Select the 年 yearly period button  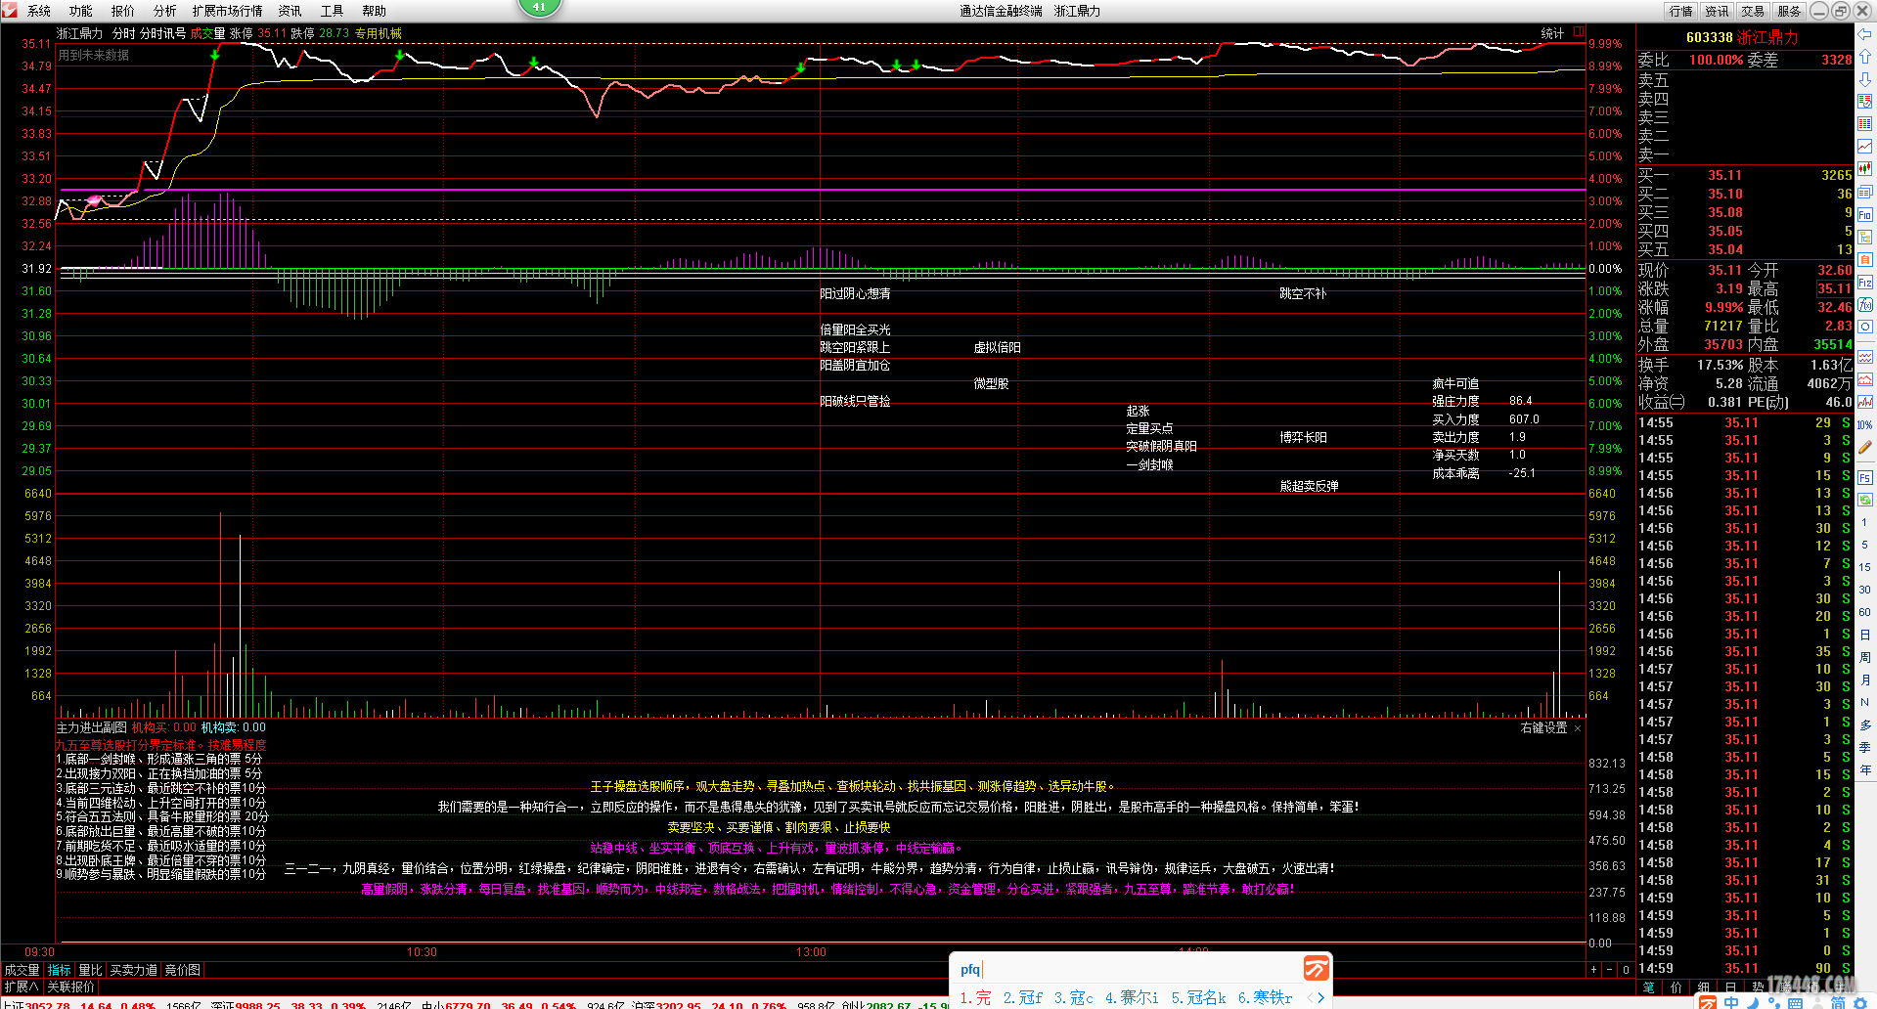1865,769
